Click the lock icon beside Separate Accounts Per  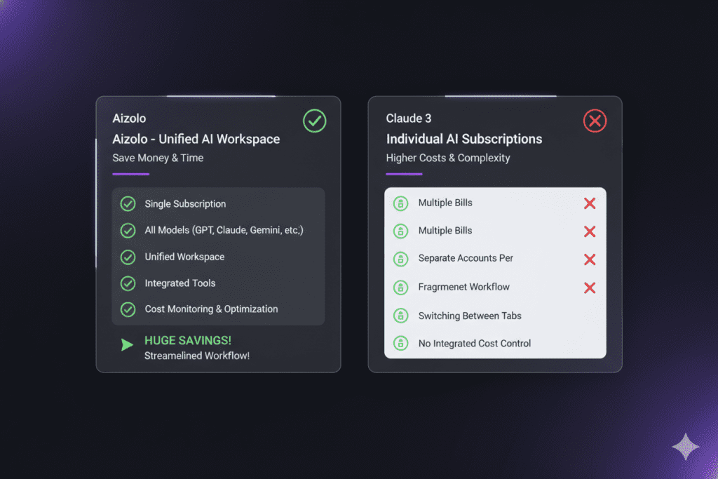[x=400, y=259]
